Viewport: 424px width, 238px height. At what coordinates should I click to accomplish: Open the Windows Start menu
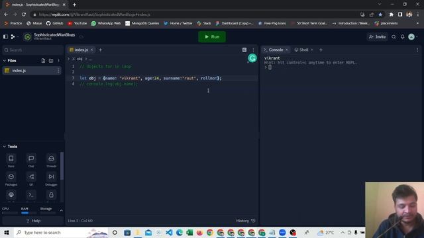7,232
